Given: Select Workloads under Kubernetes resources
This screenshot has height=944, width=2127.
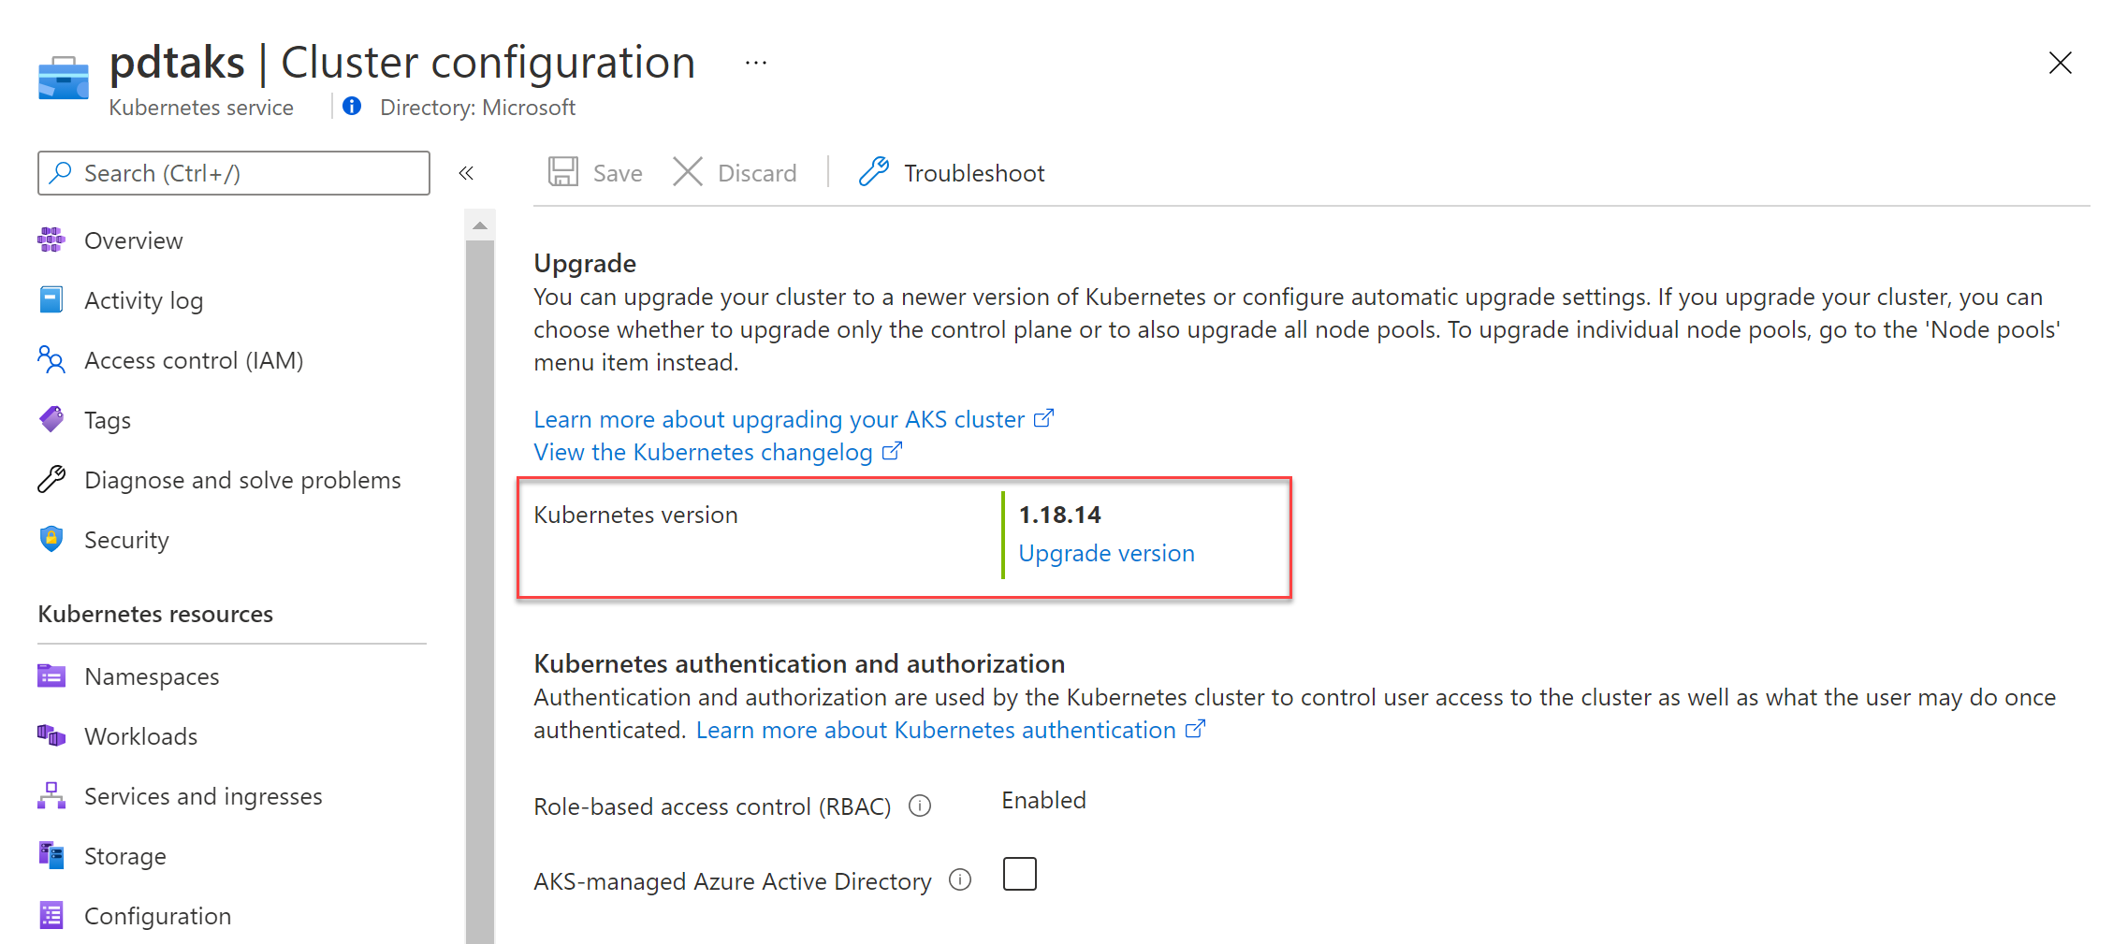Looking at the screenshot, I should (x=140, y=736).
